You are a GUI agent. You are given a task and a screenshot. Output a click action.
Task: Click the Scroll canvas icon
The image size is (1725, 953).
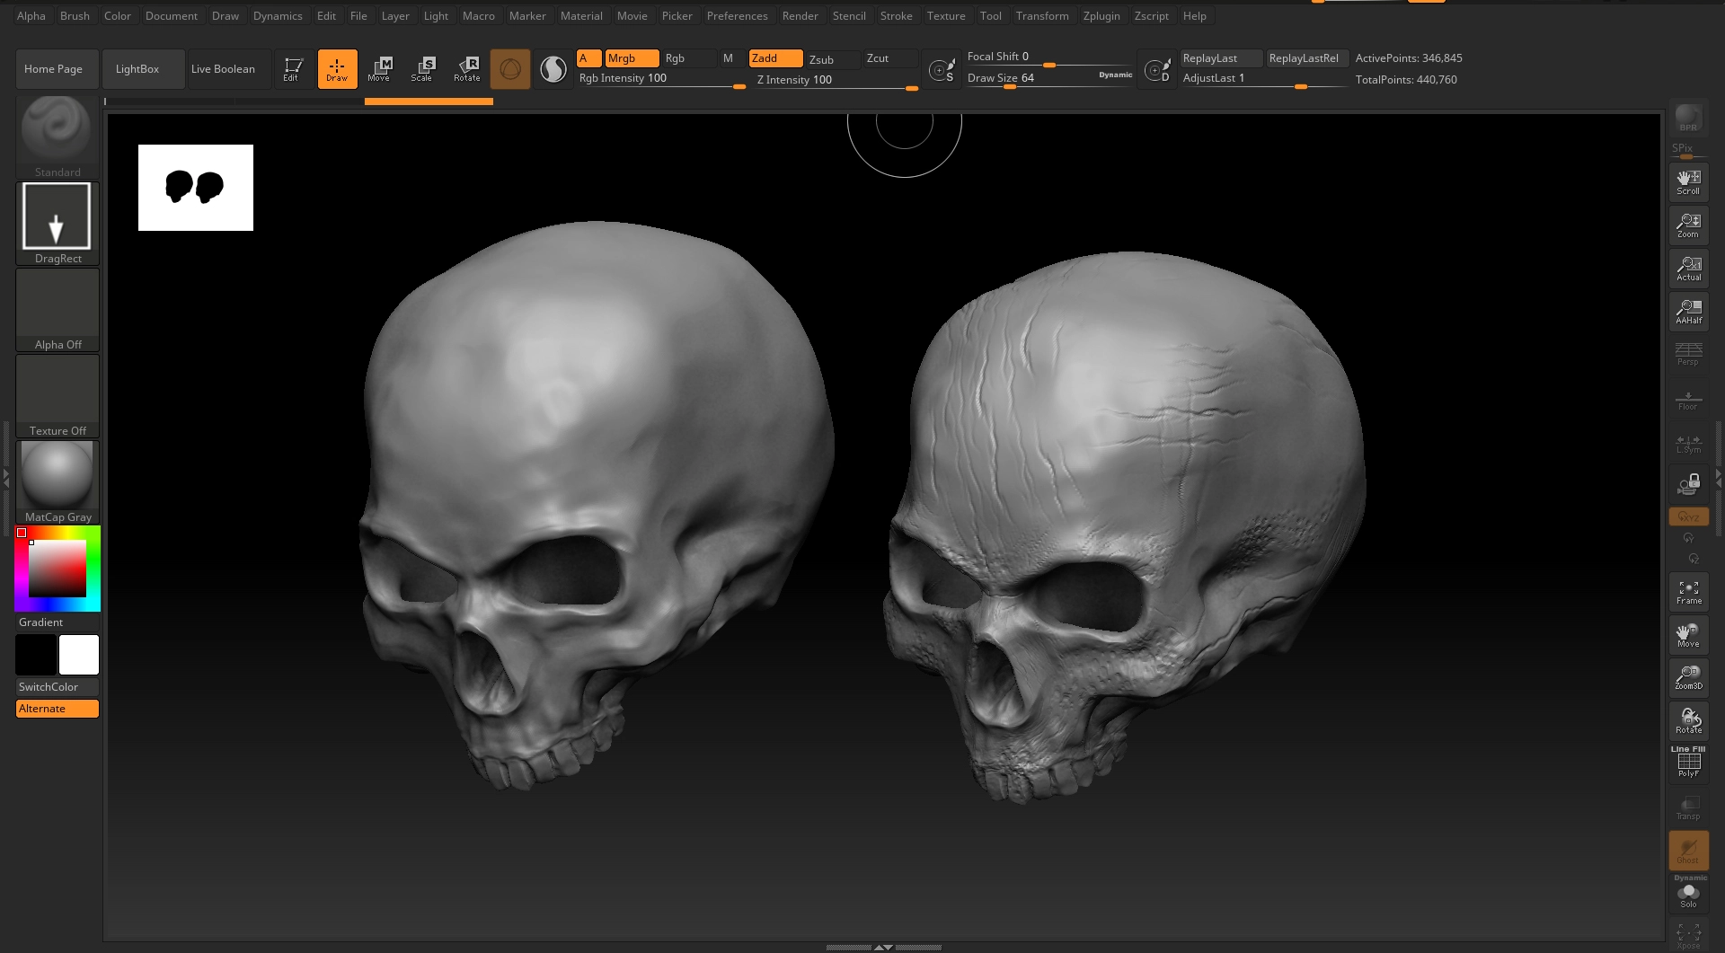click(x=1688, y=182)
